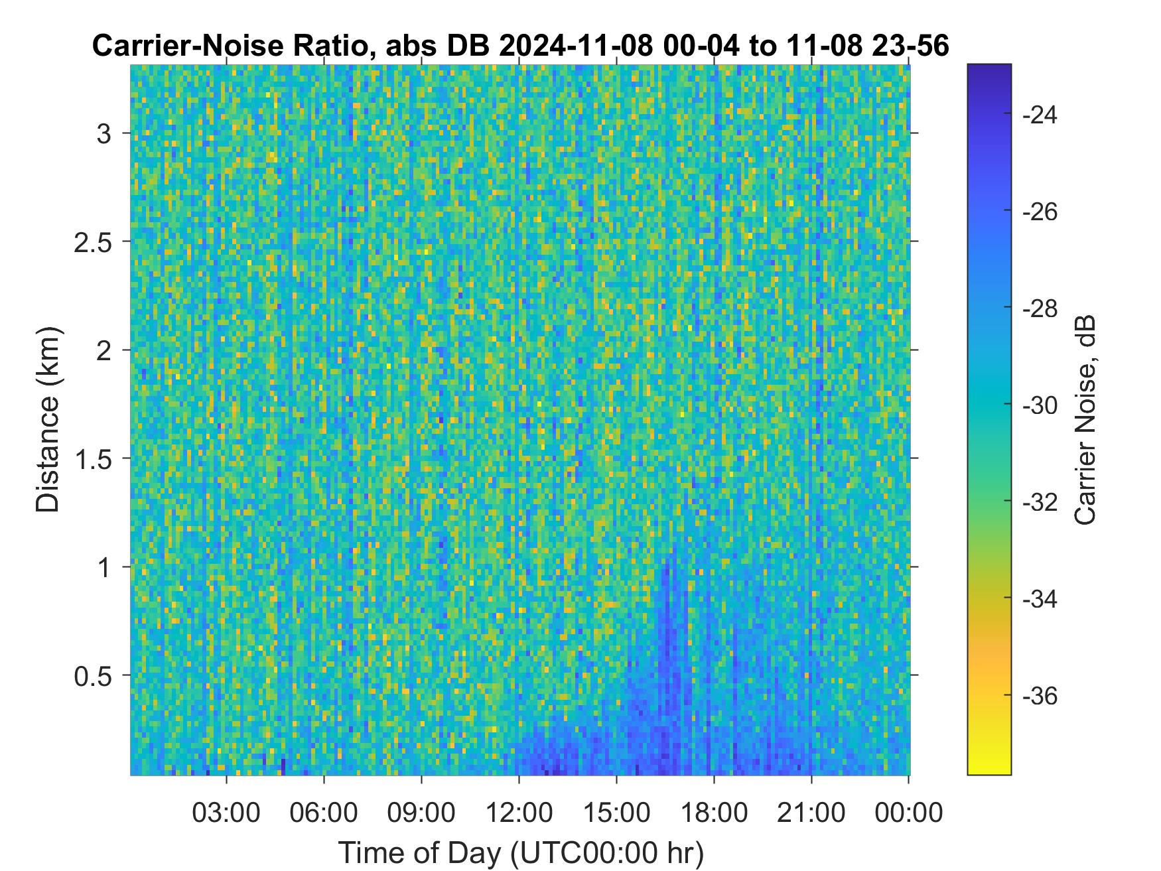
Task: Click the -24 value on the colorbar
Action: (1041, 115)
